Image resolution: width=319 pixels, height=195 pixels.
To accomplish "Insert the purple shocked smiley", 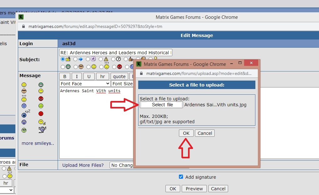I will pos(24,122).
